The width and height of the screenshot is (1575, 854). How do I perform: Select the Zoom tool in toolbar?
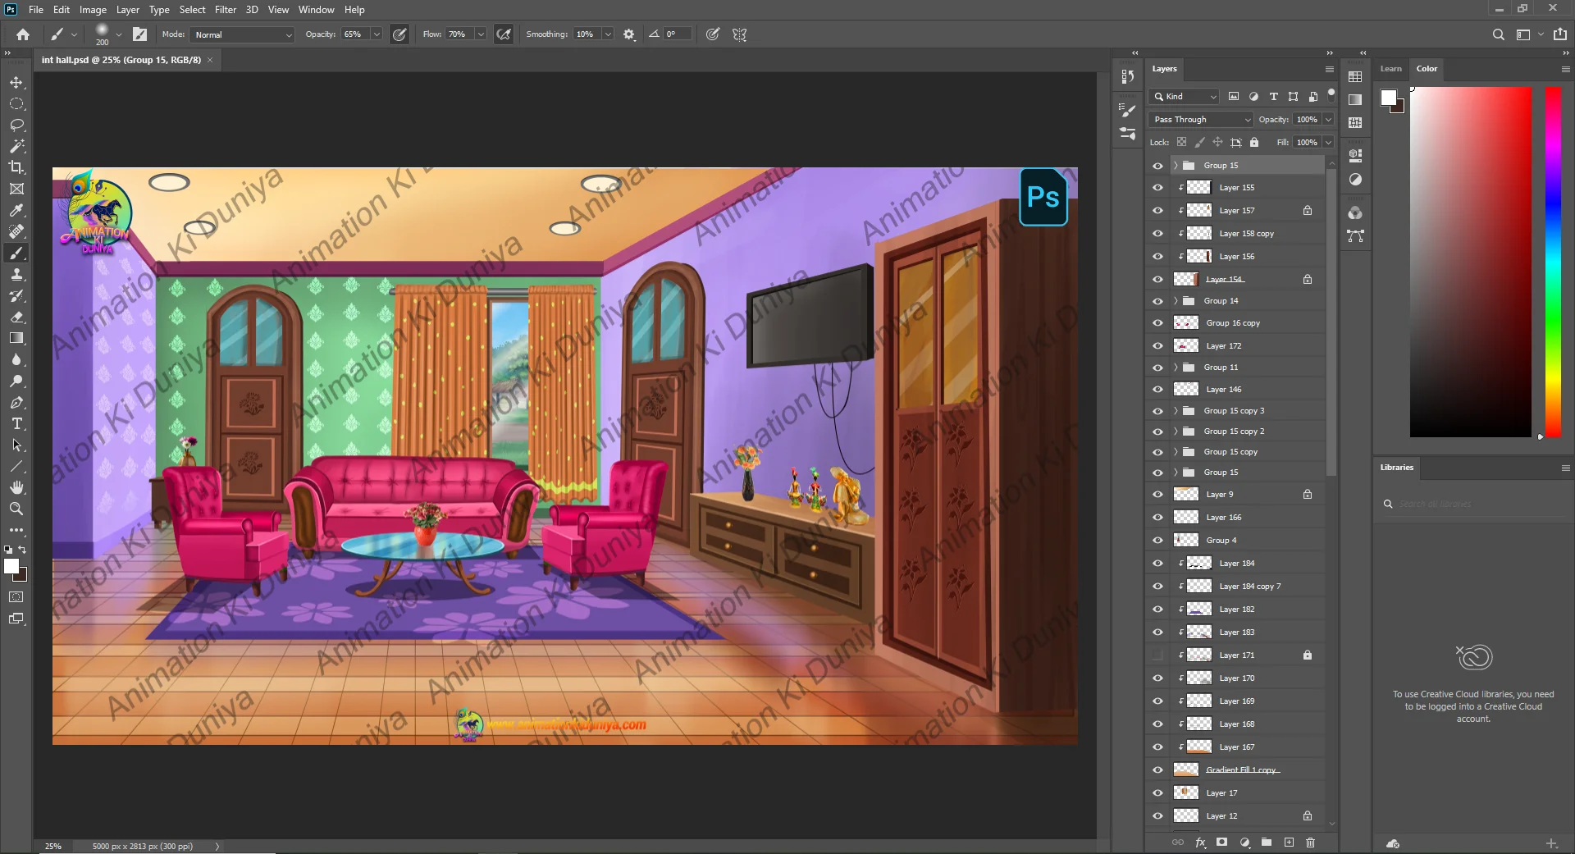tap(16, 509)
